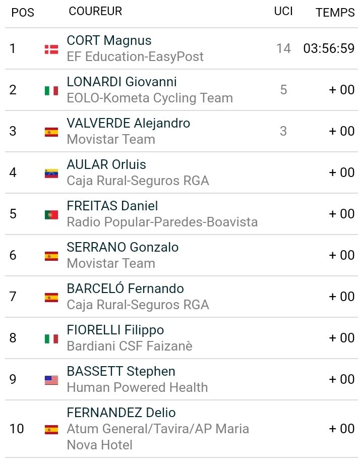
Task: Click the Venezuelan flag beside AULAR Orluis
Action: pyautogui.click(x=51, y=173)
